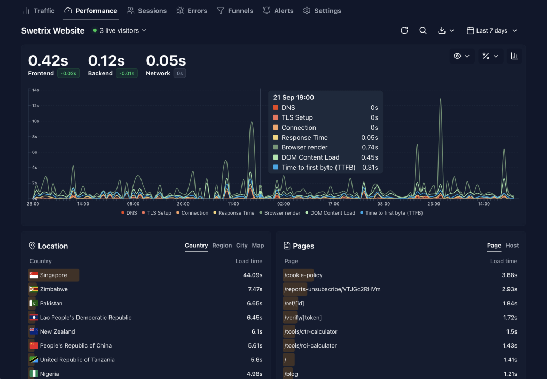547x379 pixels.
Task: Switch Location panel to Map view
Action: 258,246
